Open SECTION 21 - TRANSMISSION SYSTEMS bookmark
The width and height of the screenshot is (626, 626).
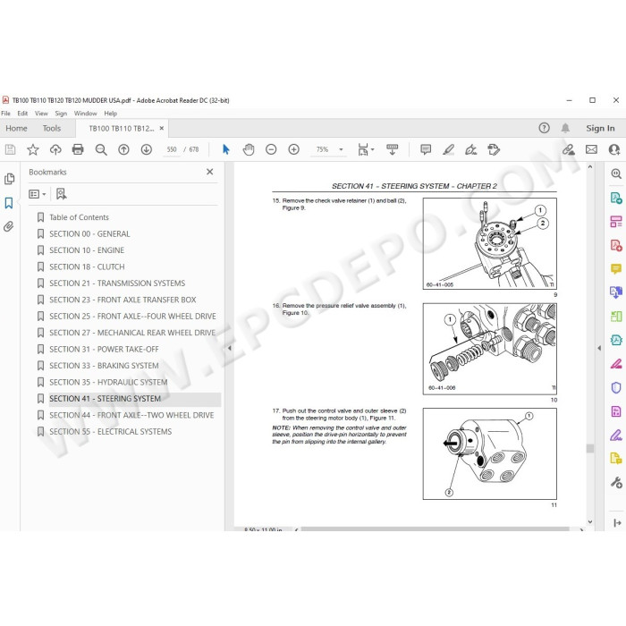tap(117, 283)
